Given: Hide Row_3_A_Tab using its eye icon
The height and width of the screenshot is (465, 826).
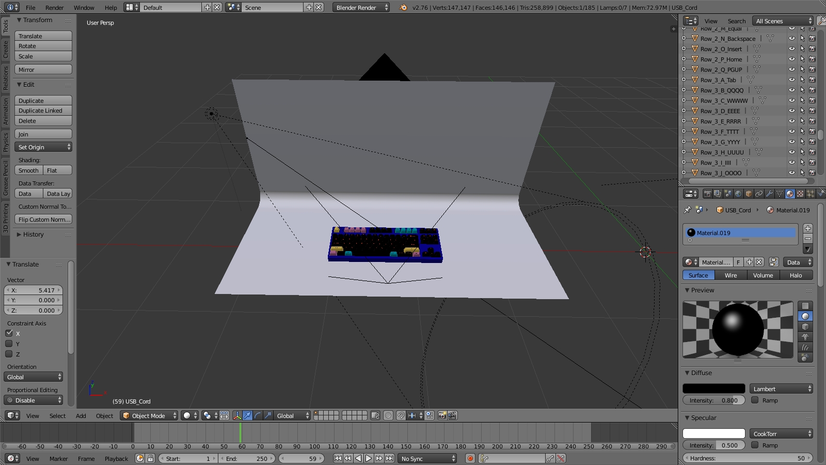Looking at the screenshot, I should point(791,80).
